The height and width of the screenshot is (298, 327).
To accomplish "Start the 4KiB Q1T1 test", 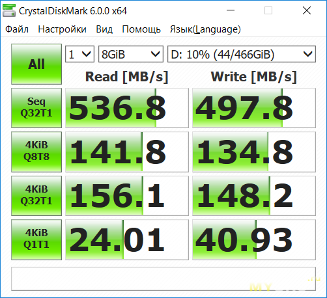I will [x=36, y=239].
